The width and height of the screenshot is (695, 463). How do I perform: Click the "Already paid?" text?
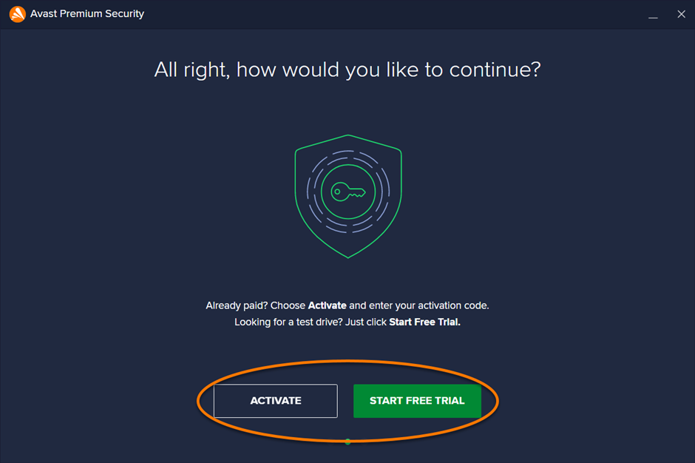(237, 305)
